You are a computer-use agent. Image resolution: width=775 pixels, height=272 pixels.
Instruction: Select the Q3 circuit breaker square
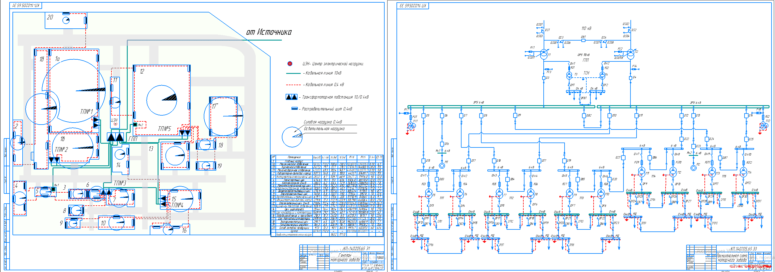[544, 78]
